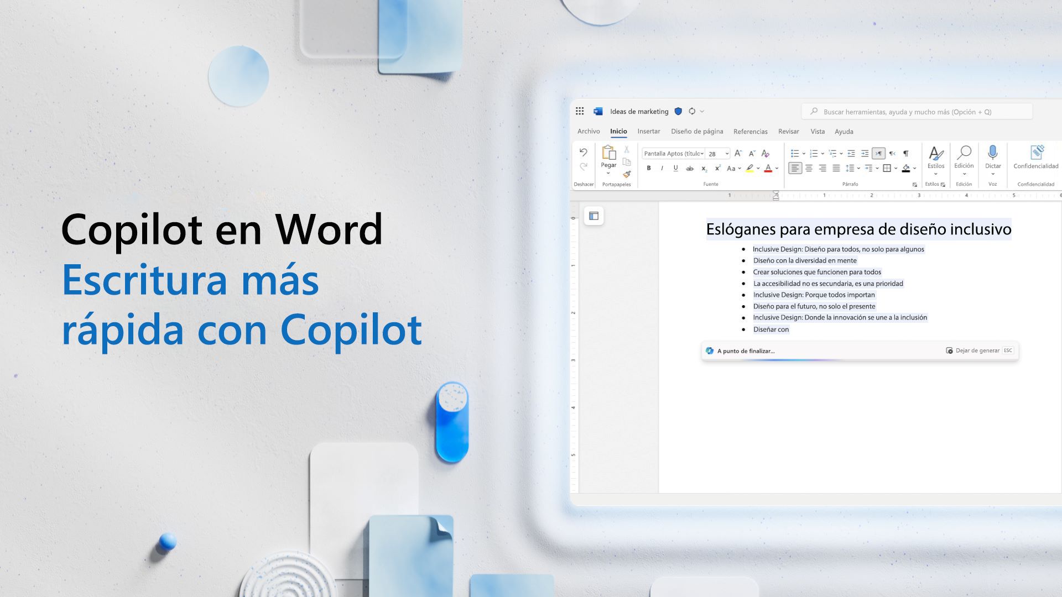Screen dimensions: 1062x597
Task: Click the sync status icon in title bar
Action: click(x=692, y=111)
